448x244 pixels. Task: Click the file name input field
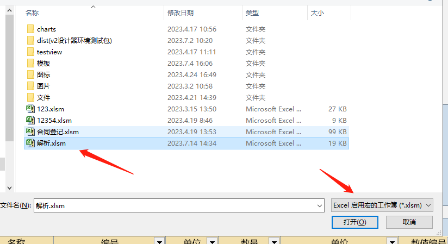[174, 205]
